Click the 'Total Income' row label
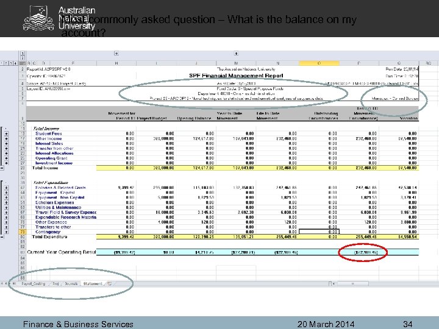439x329 pixels. (x=45, y=168)
